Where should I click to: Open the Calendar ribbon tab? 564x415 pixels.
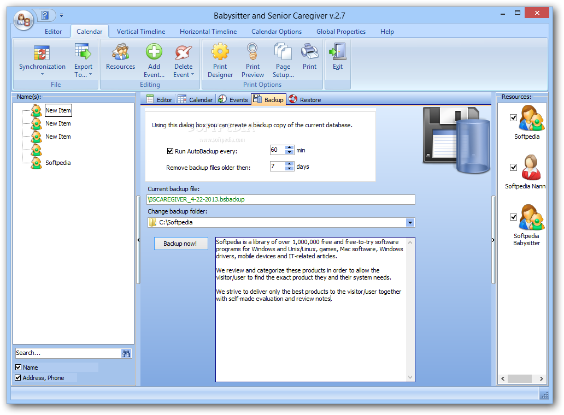point(89,32)
